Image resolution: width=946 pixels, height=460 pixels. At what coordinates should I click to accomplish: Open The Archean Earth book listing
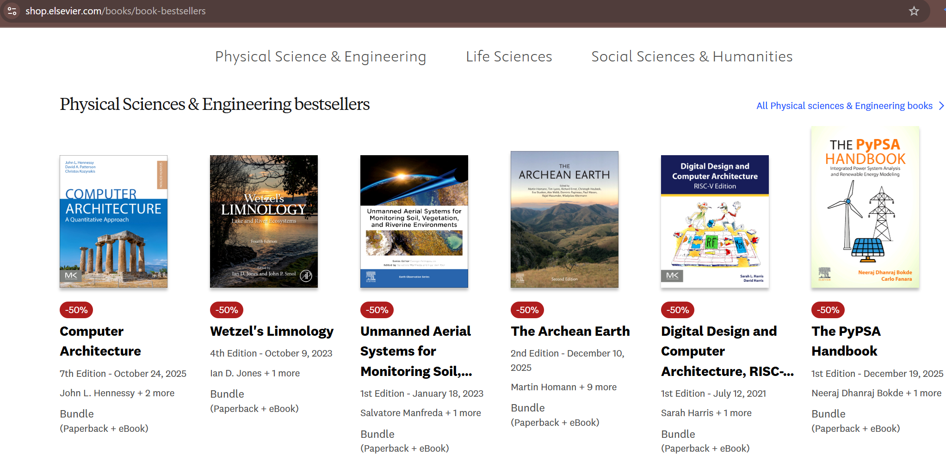(570, 331)
